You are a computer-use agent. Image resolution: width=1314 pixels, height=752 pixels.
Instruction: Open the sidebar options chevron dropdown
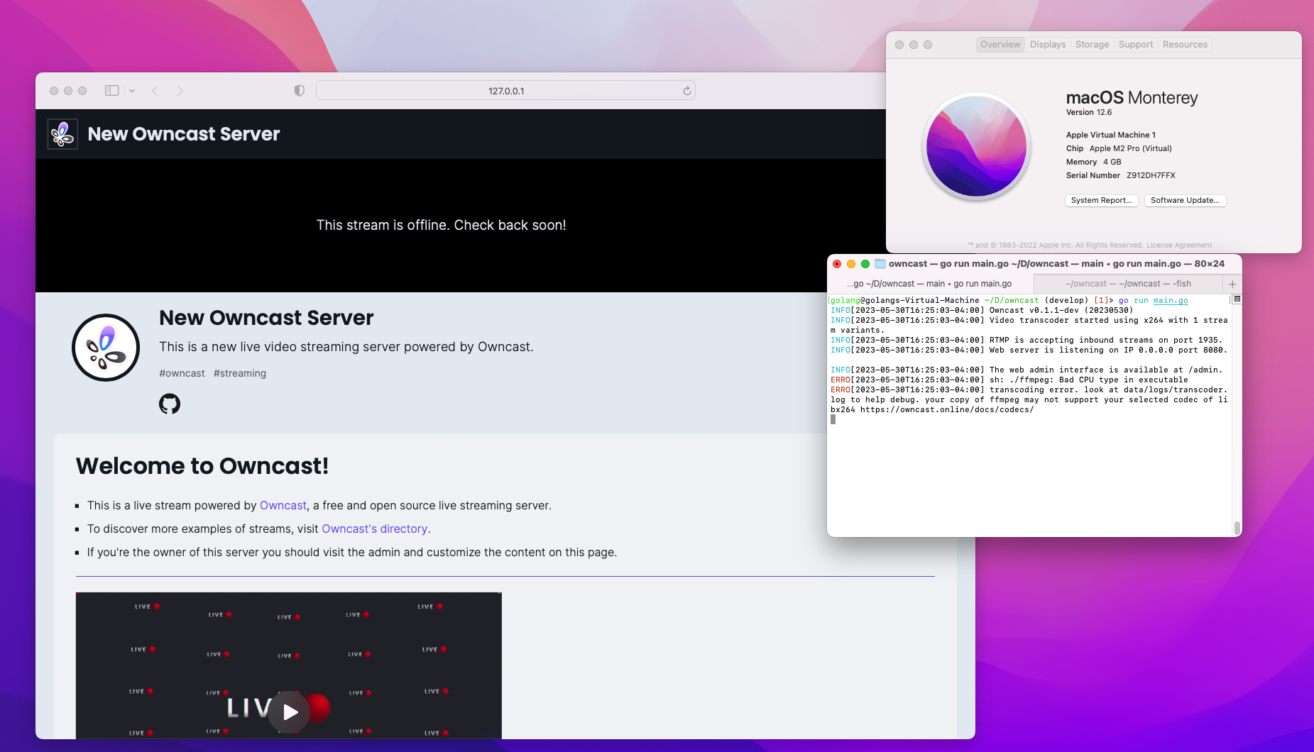132,91
